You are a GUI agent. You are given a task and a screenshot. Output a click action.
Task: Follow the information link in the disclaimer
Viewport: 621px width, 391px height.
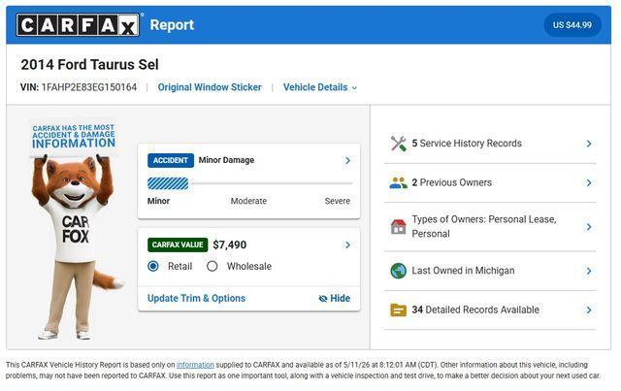point(195,365)
